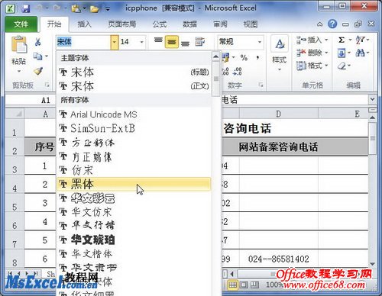Click the AutoSum sigma icon
Screen dimensions: 382x296
click(342, 40)
